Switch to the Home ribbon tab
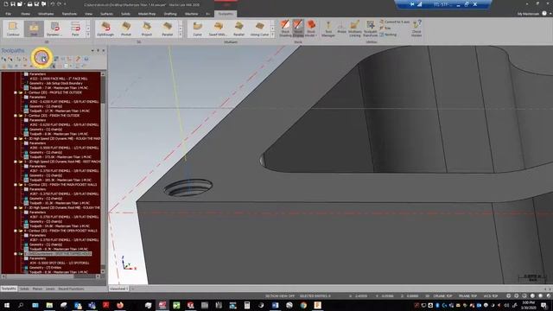Image resolution: width=553 pixels, height=311 pixels. coord(25,14)
